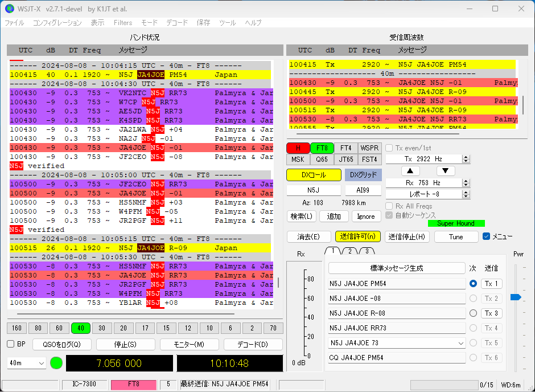This screenshot has width=535, height=392.
Task: Switch to the 60 band button
Action: pyautogui.click(x=59, y=328)
